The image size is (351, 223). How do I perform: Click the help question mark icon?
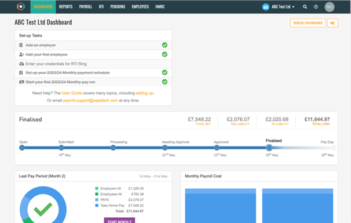(x=316, y=7)
